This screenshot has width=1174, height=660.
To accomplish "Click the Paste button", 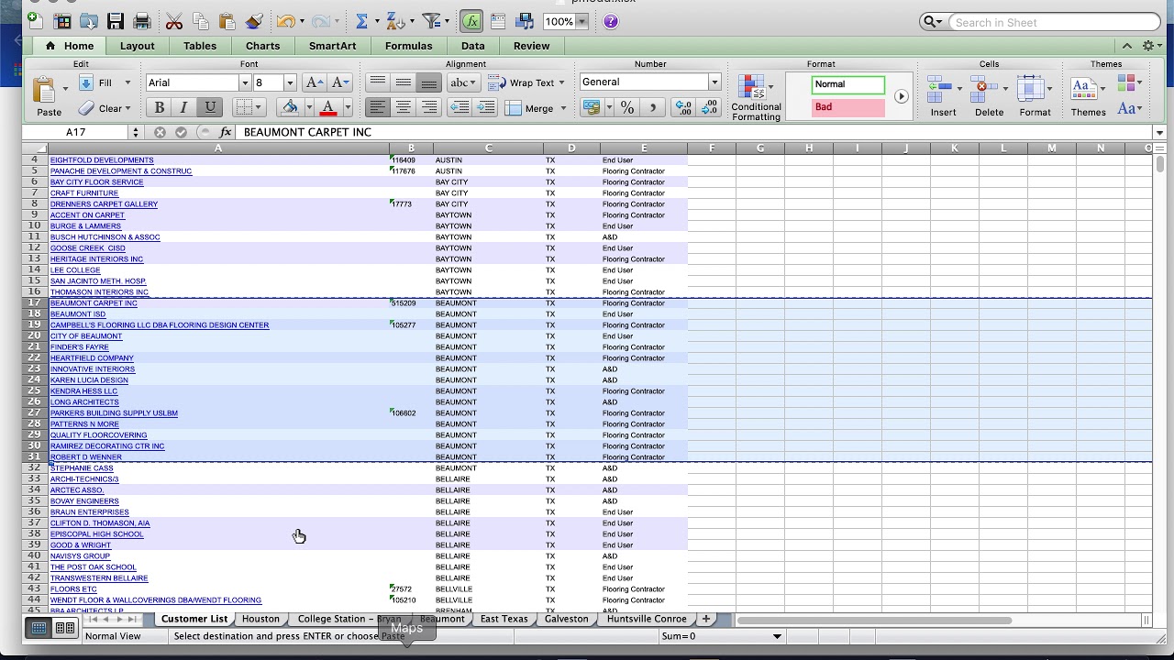I will [49, 96].
